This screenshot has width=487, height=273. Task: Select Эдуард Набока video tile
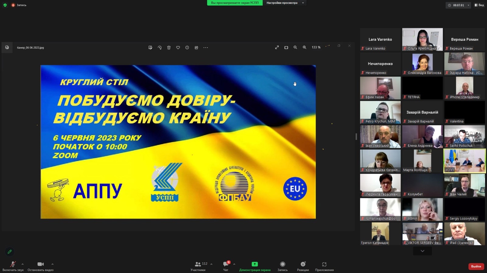point(464,64)
